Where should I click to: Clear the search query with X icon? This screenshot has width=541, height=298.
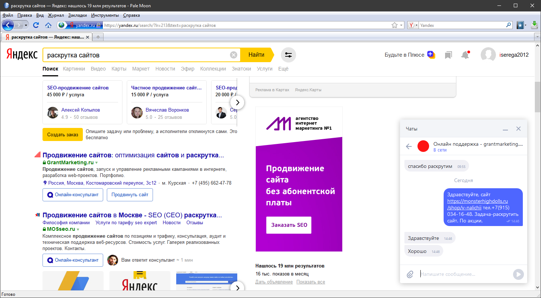234,55
